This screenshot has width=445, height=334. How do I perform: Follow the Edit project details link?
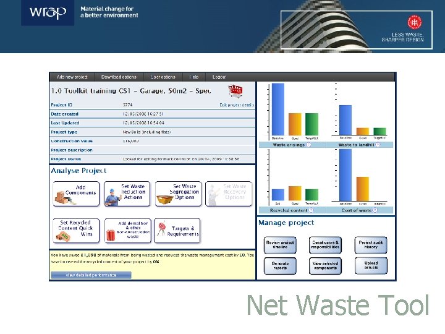point(237,105)
